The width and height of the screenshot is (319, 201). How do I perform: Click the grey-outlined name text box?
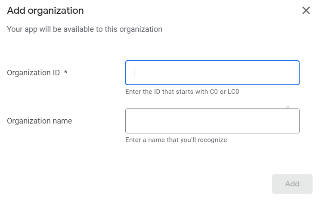pyautogui.click(x=212, y=121)
